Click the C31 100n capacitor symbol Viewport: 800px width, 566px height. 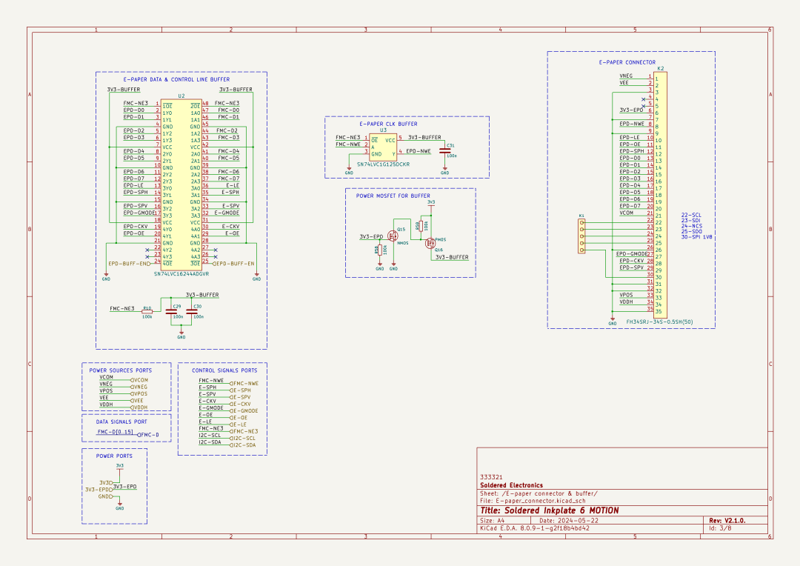(445, 151)
